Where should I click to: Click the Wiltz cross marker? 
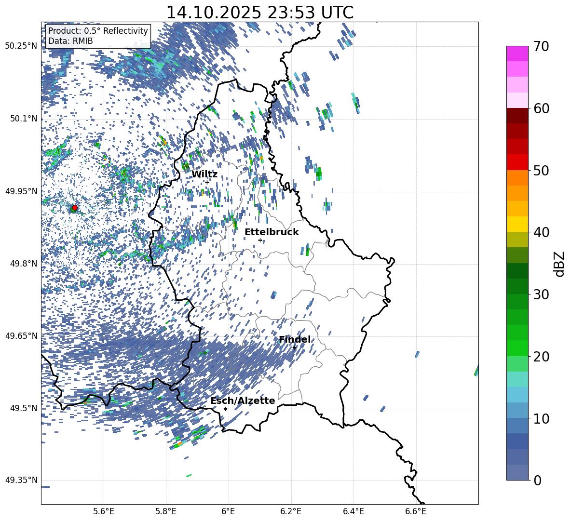(207, 182)
